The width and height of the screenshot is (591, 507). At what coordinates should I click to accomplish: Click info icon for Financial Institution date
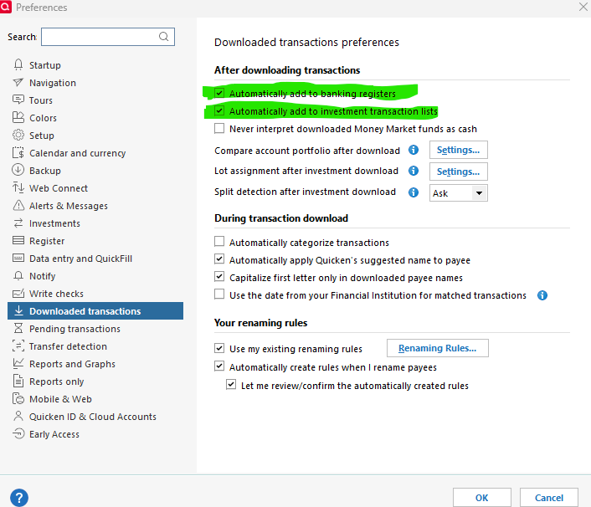coord(542,295)
